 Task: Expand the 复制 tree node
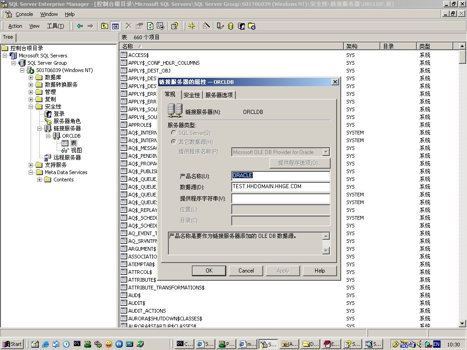pyautogui.click(x=31, y=99)
